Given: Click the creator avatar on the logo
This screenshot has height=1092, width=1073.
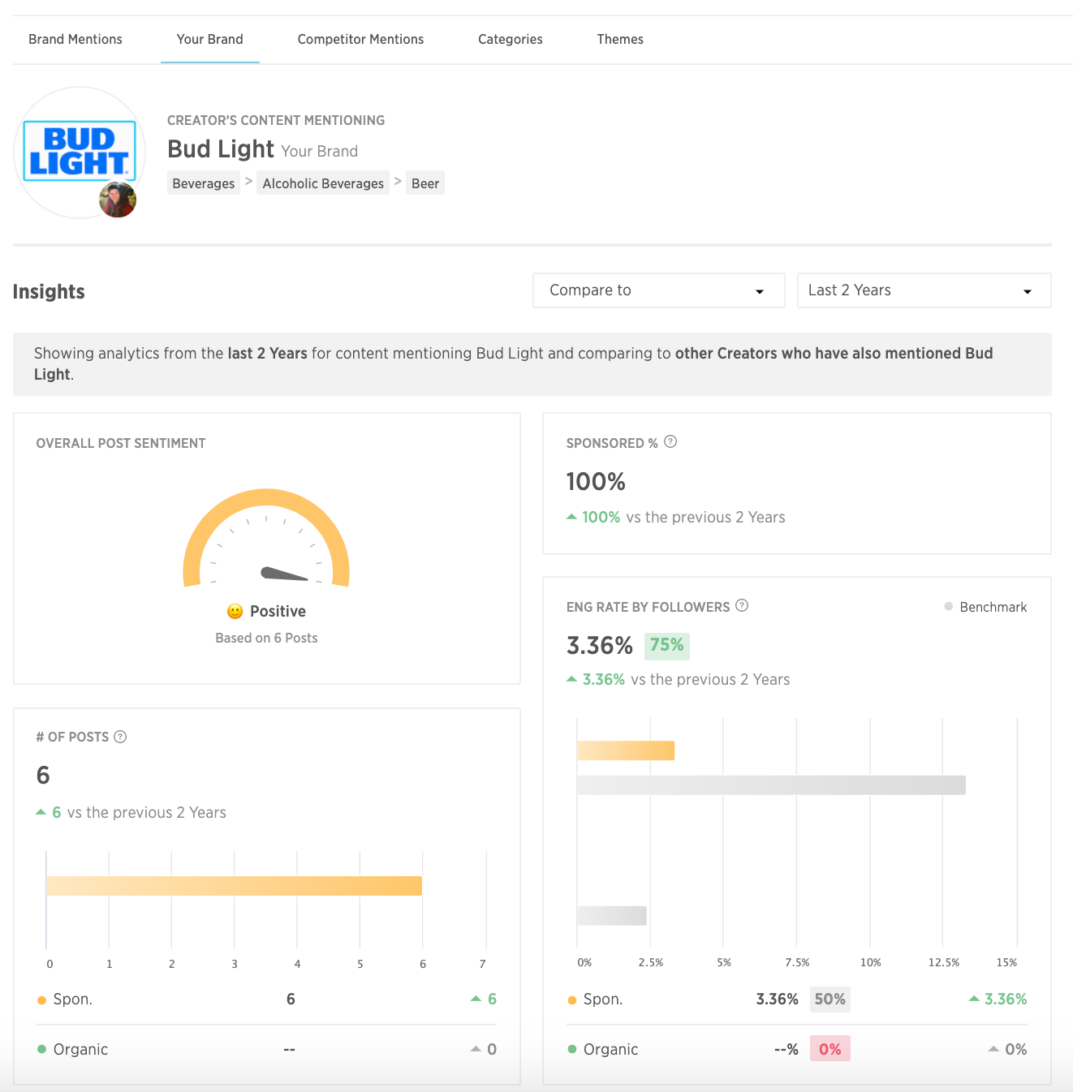Looking at the screenshot, I should [118, 200].
